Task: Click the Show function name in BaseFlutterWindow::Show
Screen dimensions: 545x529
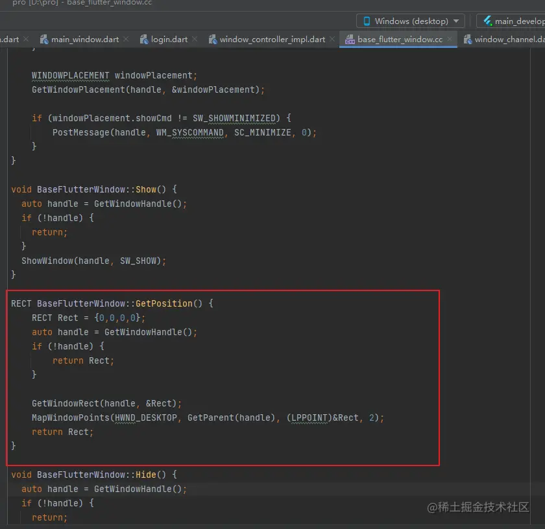Action: pos(145,190)
